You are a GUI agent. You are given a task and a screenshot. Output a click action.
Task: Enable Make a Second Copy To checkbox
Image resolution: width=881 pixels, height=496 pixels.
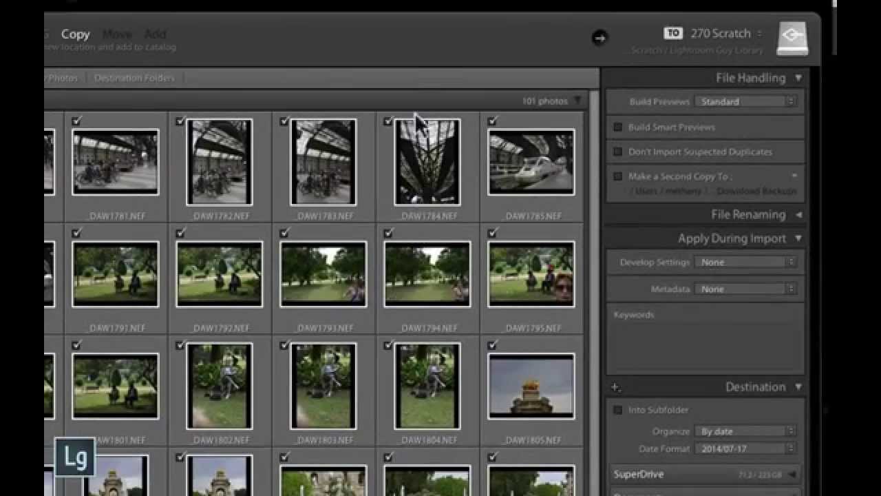coord(617,176)
